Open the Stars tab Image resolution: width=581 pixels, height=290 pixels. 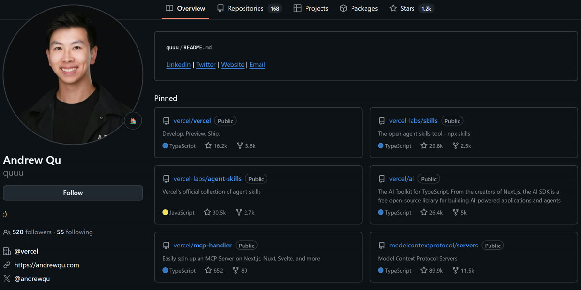(412, 8)
